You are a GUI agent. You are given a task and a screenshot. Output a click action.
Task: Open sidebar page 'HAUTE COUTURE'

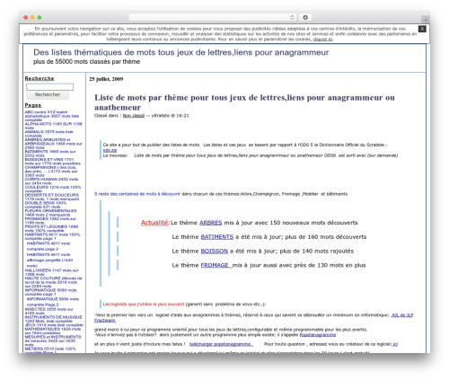point(53,282)
